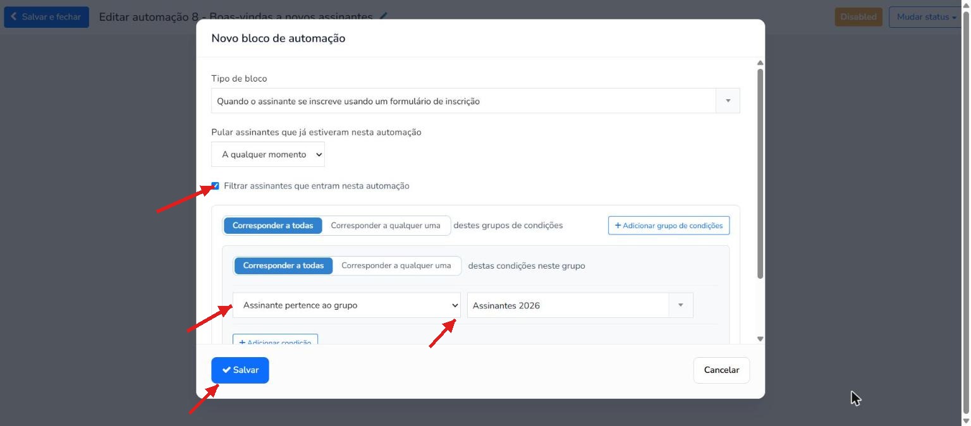Click 'Pular assinantes que já estiveram' label
The image size is (971, 426).
pyautogui.click(x=316, y=132)
